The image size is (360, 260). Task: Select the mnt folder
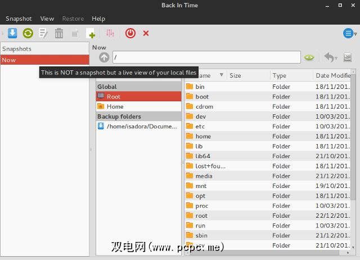[268, 186]
